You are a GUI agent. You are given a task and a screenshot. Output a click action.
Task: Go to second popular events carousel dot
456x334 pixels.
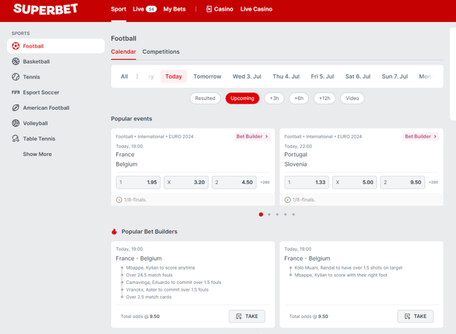coord(269,214)
